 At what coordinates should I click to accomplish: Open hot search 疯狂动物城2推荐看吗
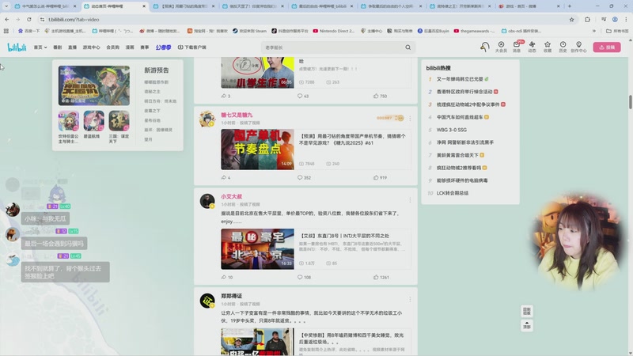pos(459,168)
